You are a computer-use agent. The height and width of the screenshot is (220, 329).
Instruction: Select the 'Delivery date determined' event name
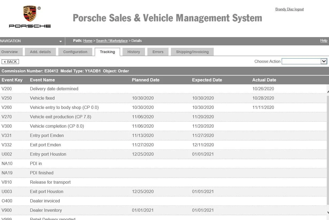click(x=54, y=89)
